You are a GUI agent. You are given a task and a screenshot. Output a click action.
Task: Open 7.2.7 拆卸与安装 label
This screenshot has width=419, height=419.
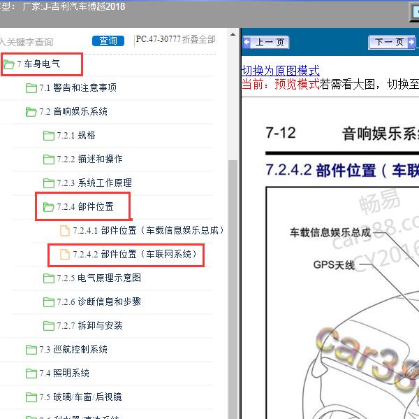coord(89,325)
